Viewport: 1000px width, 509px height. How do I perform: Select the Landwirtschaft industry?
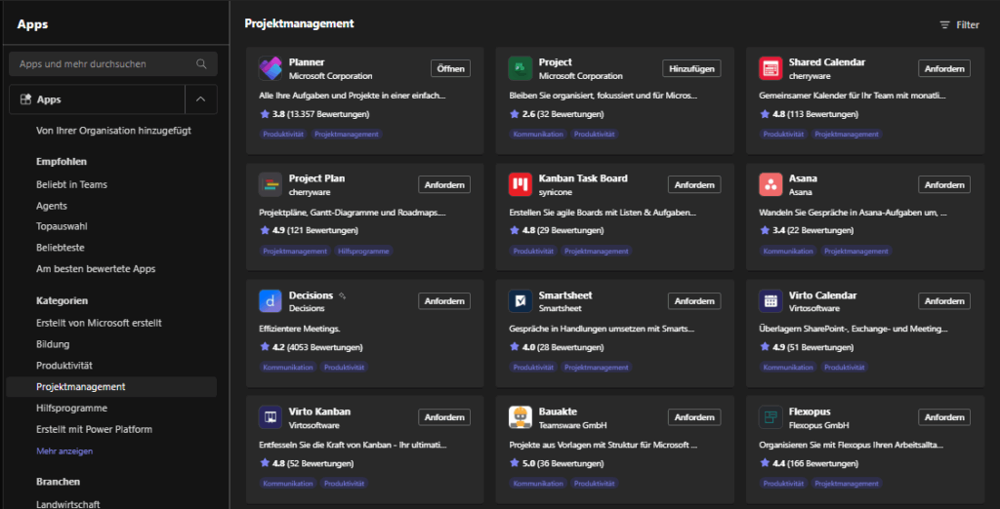(68, 504)
